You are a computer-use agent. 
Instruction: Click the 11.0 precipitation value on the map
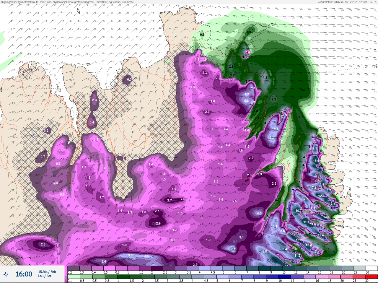point(297,256)
